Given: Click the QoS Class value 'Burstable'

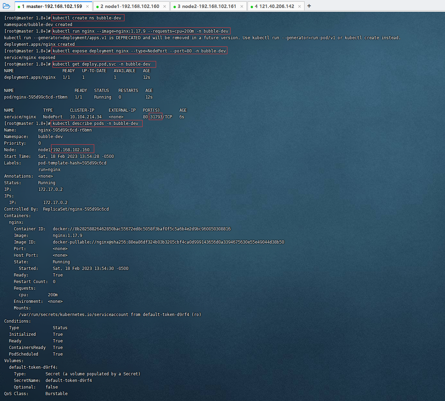Looking at the screenshot, I should coord(57,394).
